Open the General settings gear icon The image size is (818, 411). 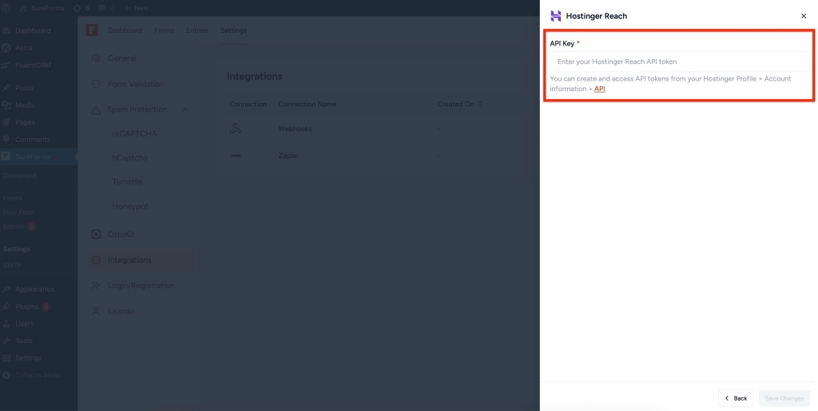click(96, 58)
